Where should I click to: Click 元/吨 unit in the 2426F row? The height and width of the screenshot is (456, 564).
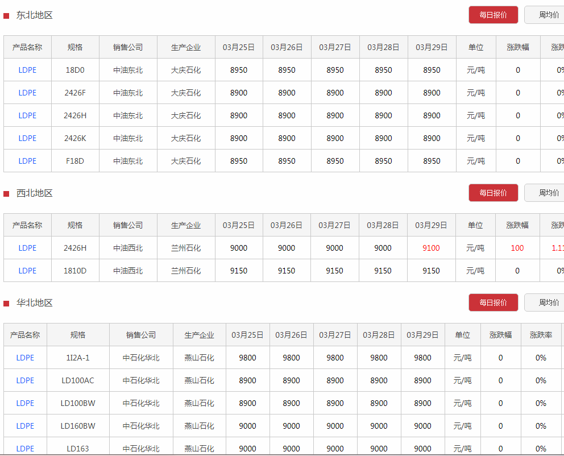click(476, 93)
